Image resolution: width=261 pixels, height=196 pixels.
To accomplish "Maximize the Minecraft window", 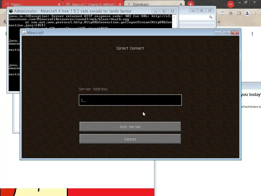I will point(226,33).
